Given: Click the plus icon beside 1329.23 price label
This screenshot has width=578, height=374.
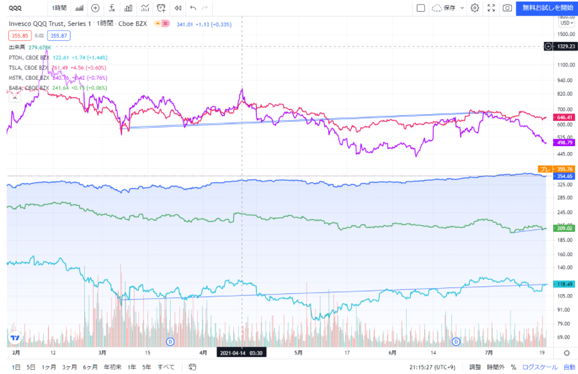Looking at the screenshot, I should 548,46.
